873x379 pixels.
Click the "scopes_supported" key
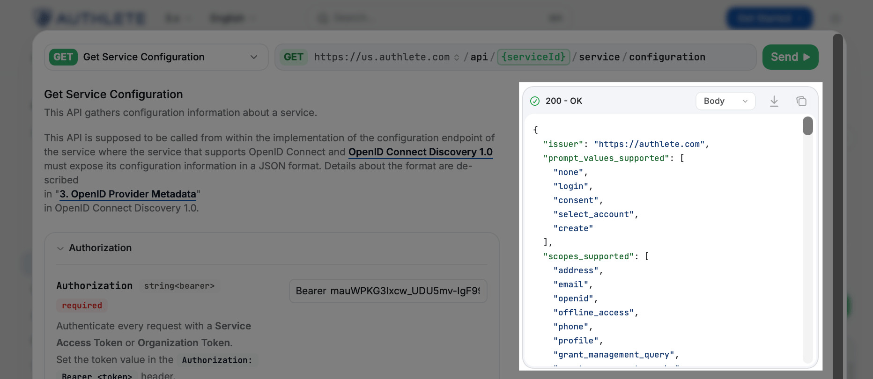click(589, 256)
